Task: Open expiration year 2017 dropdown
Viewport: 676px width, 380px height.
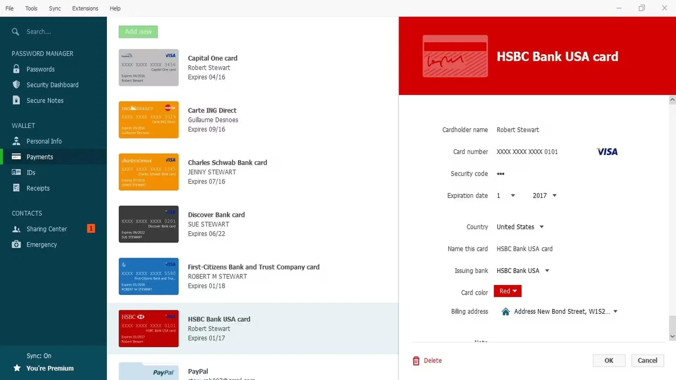Action: (x=544, y=196)
